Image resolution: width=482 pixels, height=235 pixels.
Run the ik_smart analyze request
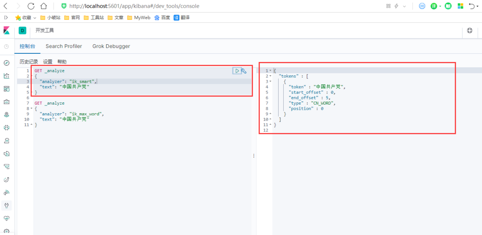click(x=237, y=71)
